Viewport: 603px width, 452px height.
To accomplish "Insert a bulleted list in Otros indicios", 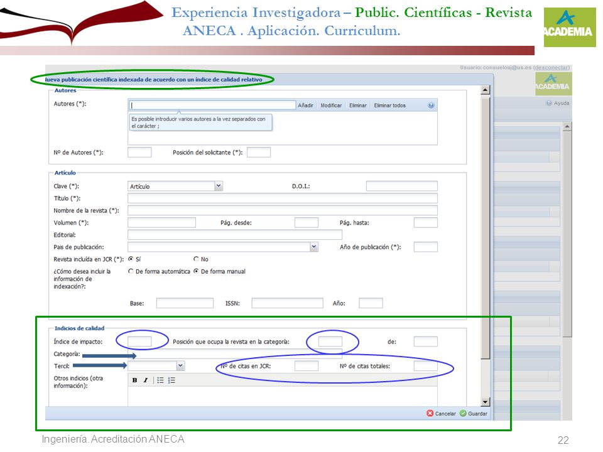I will tap(160, 380).
